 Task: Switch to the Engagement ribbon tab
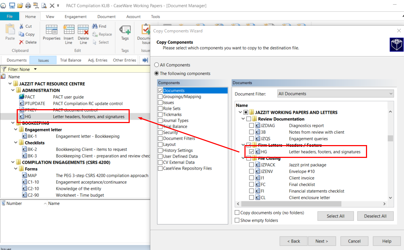(75, 16)
